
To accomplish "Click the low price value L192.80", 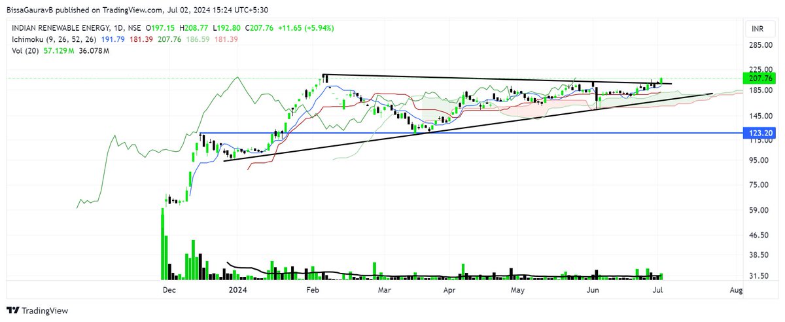I will pyautogui.click(x=226, y=29).
